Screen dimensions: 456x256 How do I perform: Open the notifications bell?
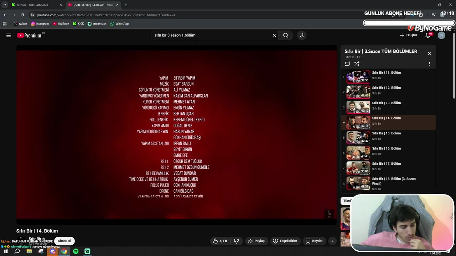(428, 35)
